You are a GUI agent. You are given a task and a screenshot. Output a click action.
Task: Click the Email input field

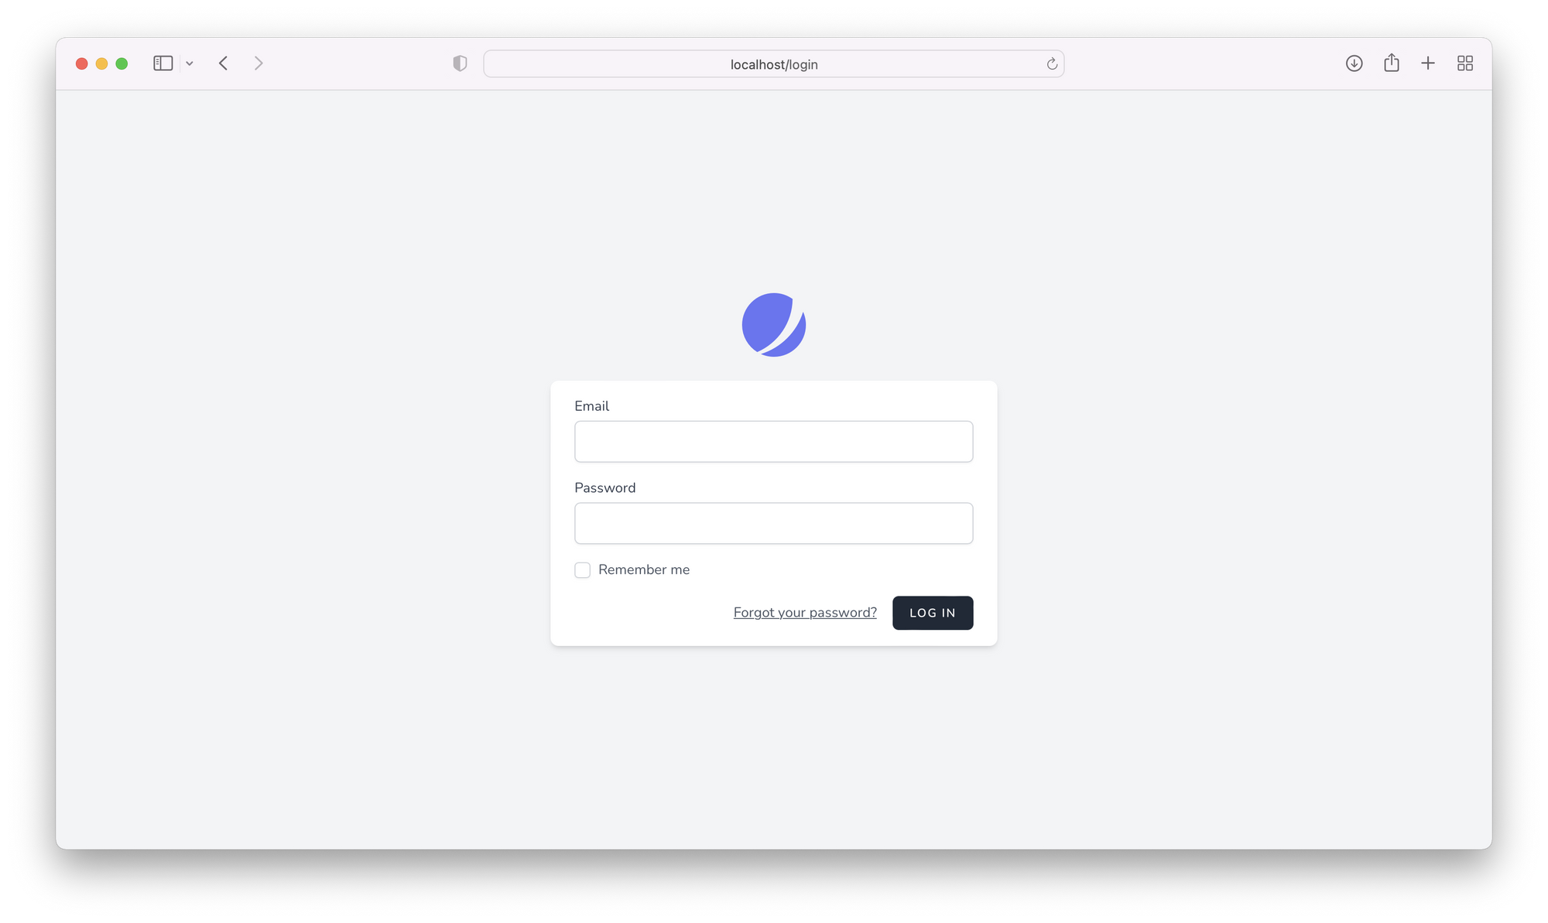pos(773,441)
